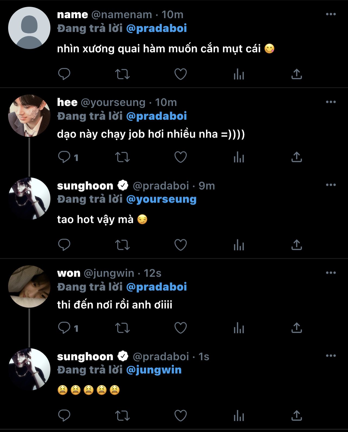Image resolution: width=348 pixels, height=432 pixels.
Task: Reply to namenam's tweet
Action: click(64, 74)
